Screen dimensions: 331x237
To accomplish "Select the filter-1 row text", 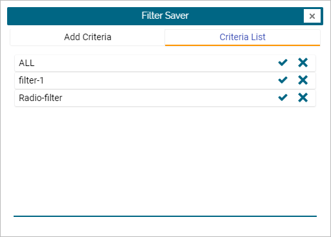I will point(31,80).
